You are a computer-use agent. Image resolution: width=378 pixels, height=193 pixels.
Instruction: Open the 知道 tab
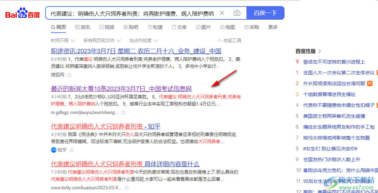point(155,27)
